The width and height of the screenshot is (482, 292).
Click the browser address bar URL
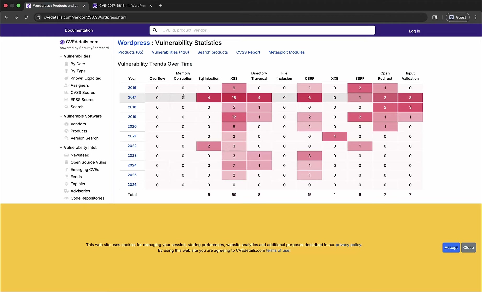[85, 17]
